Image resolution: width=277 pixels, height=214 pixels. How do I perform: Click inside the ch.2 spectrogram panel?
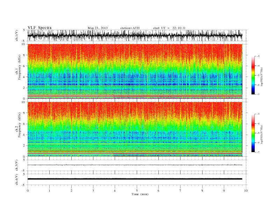pos(135,129)
